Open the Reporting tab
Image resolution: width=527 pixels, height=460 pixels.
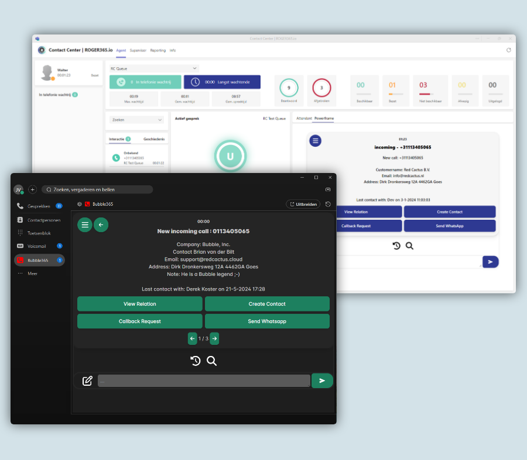[158, 50]
